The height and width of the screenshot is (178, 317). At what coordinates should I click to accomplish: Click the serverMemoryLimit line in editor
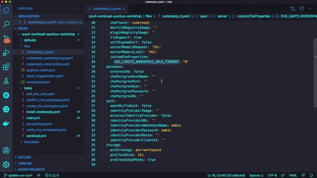pos(133,52)
